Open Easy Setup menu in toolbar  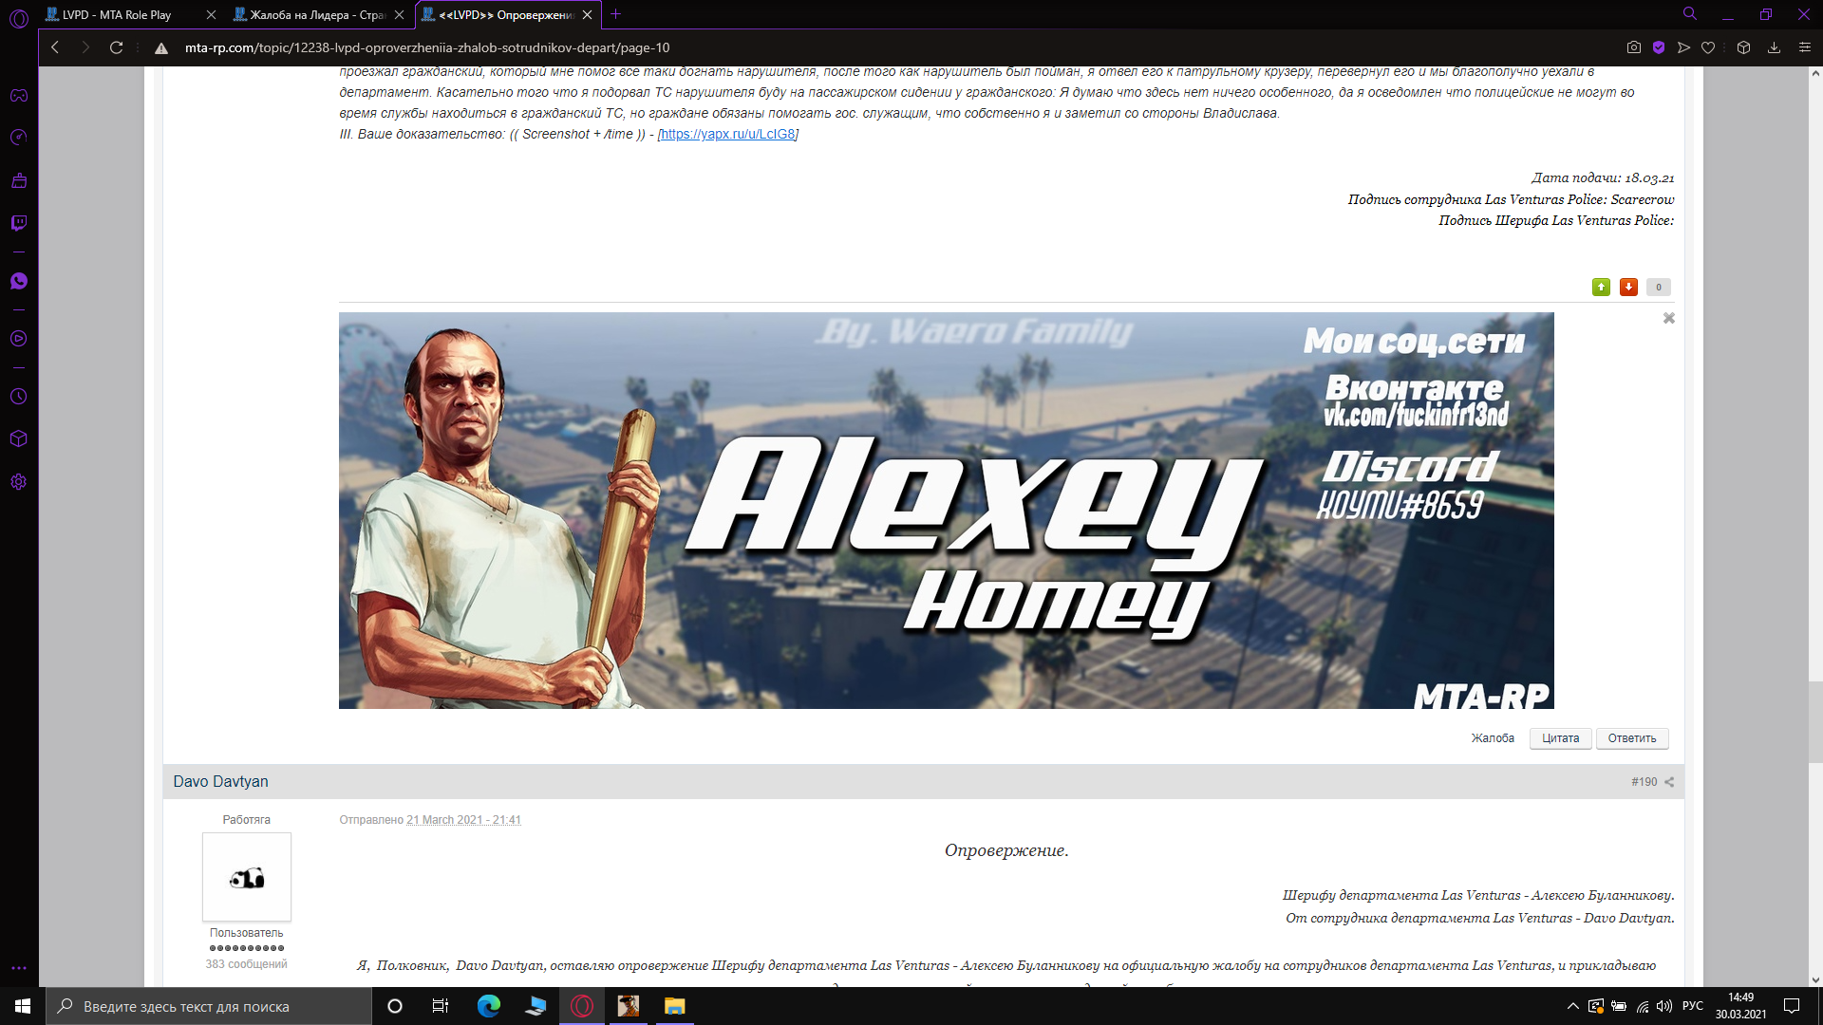[x=1805, y=47]
